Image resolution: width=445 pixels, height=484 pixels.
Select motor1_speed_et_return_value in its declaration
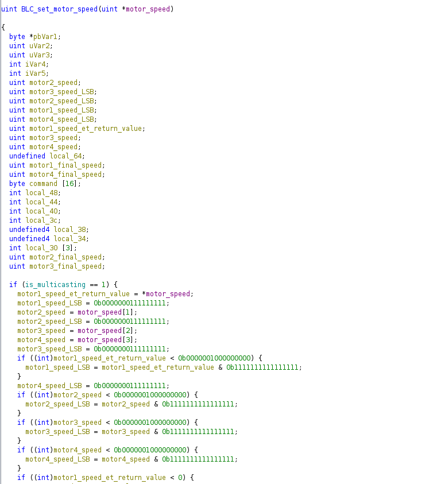pyautogui.click(x=86, y=129)
